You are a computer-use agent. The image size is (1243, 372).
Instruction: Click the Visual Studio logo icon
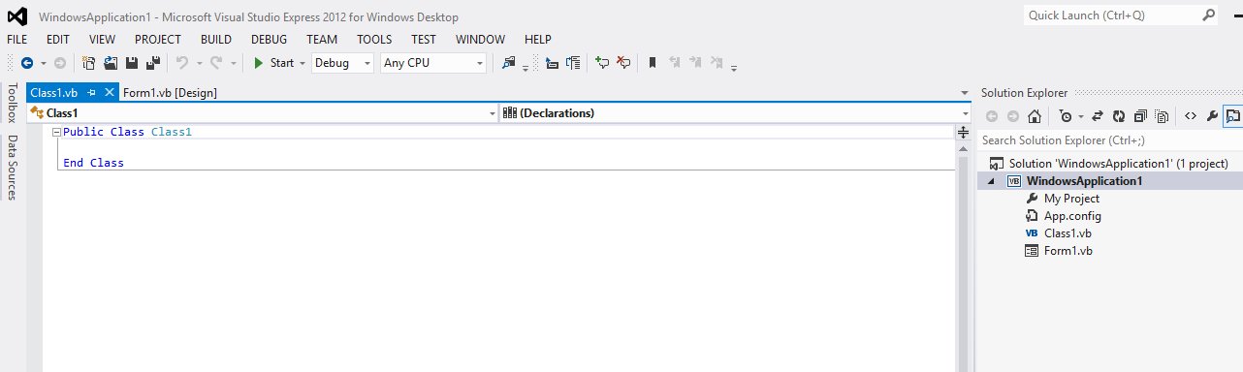(x=18, y=16)
